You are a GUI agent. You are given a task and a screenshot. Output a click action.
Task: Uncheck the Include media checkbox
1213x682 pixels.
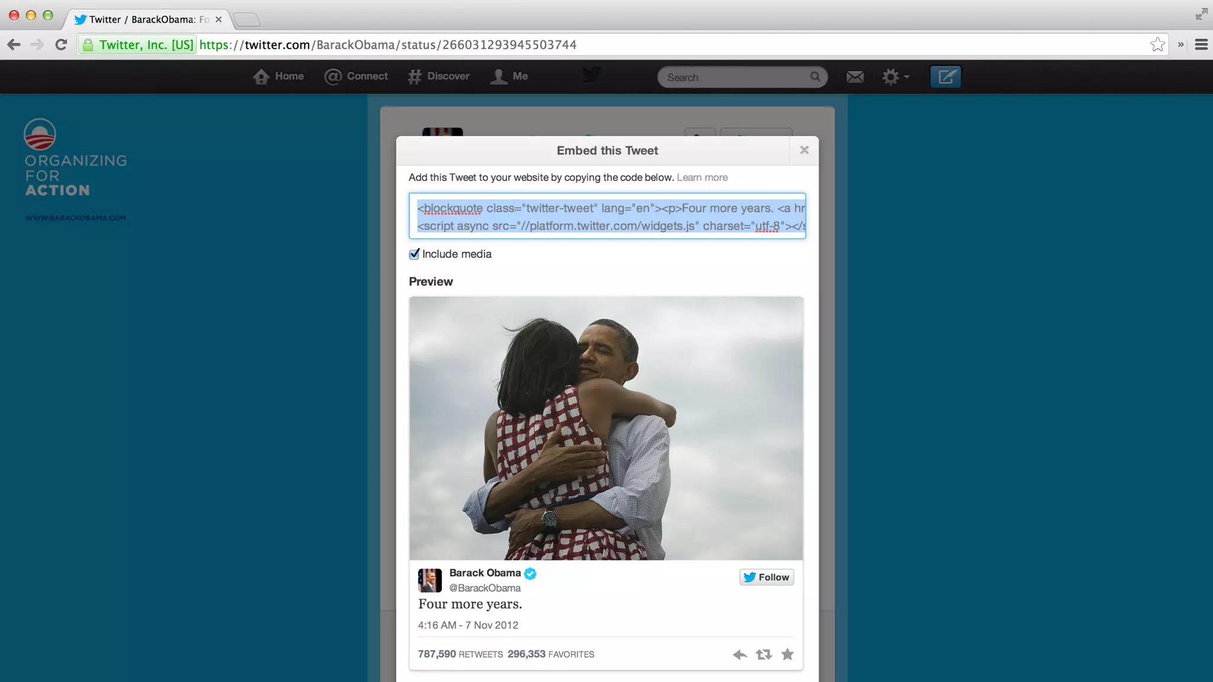coord(414,254)
